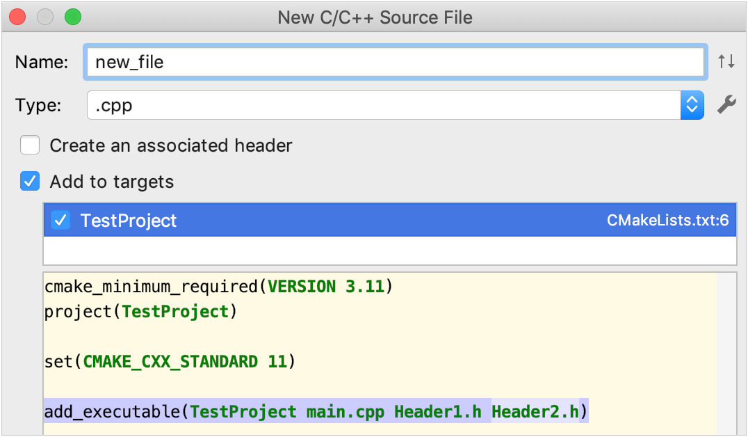Click the blue checkmark icon next to TestProject

60,219
